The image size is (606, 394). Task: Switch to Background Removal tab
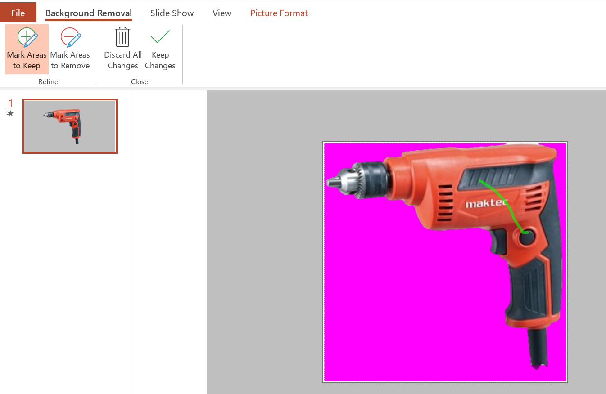point(89,13)
